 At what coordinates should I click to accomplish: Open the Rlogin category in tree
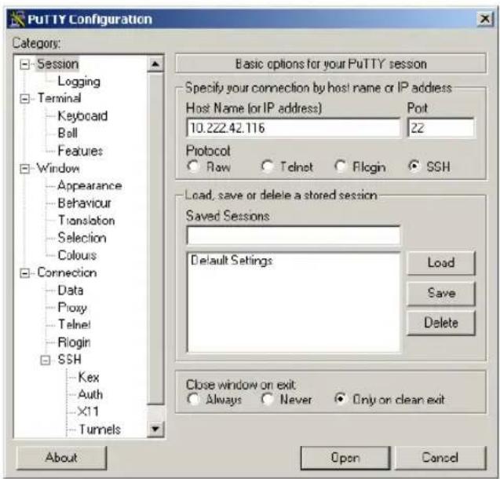[75, 342]
